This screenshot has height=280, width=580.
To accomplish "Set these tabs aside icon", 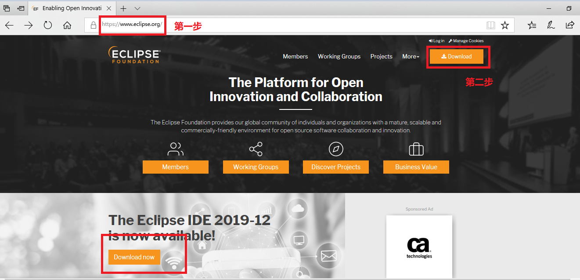I will tap(21, 8).
